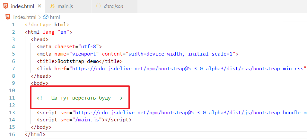Select the index.html breadcrumb item
The image size is (307, 140).
pyautogui.click(x=25, y=17)
